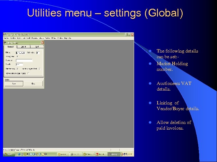Switch to the second taskbar button
The image size is (217, 162).
[76, 154]
